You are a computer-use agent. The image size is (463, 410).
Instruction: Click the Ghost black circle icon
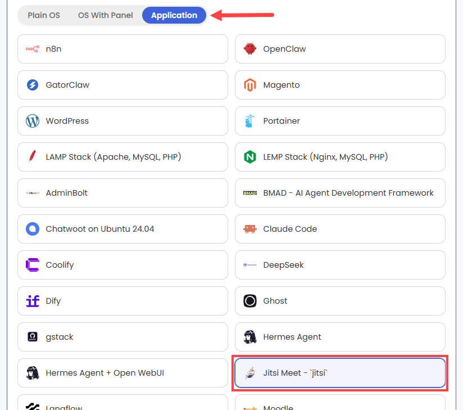pos(250,301)
